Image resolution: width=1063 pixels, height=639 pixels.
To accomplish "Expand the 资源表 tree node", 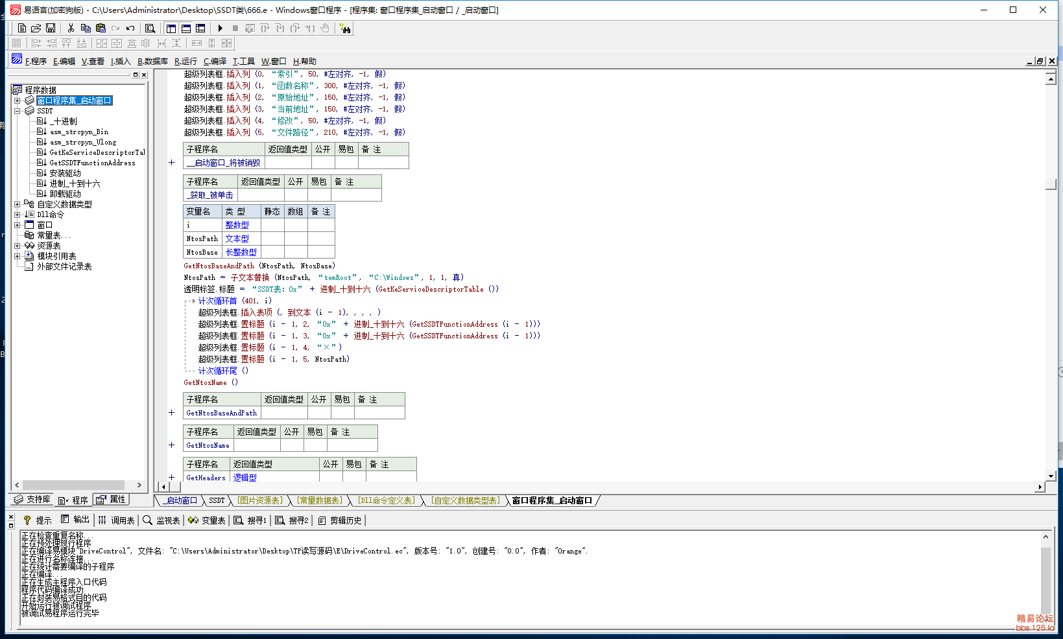I will coord(18,246).
